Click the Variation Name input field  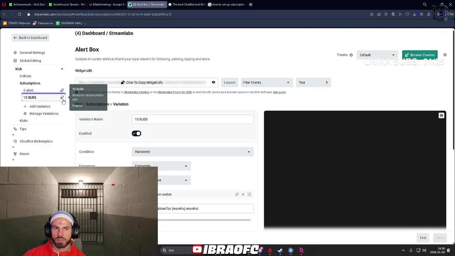(193, 119)
